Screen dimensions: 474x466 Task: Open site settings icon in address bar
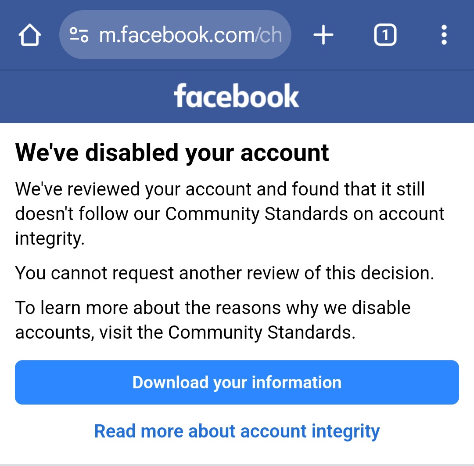point(79,35)
